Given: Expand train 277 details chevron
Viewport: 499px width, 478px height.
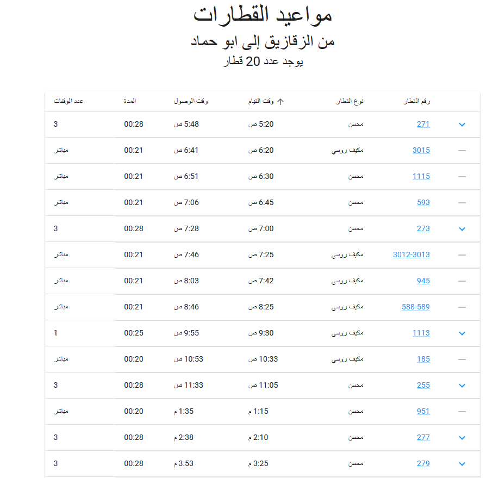Looking at the screenshot, I should (462, 438).
